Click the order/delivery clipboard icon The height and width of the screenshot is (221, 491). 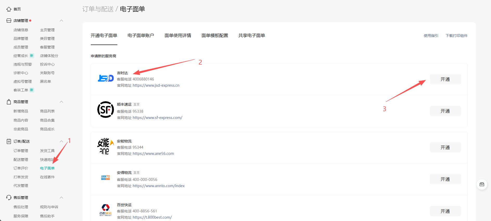pyautogui.click(x=9, y=141)
